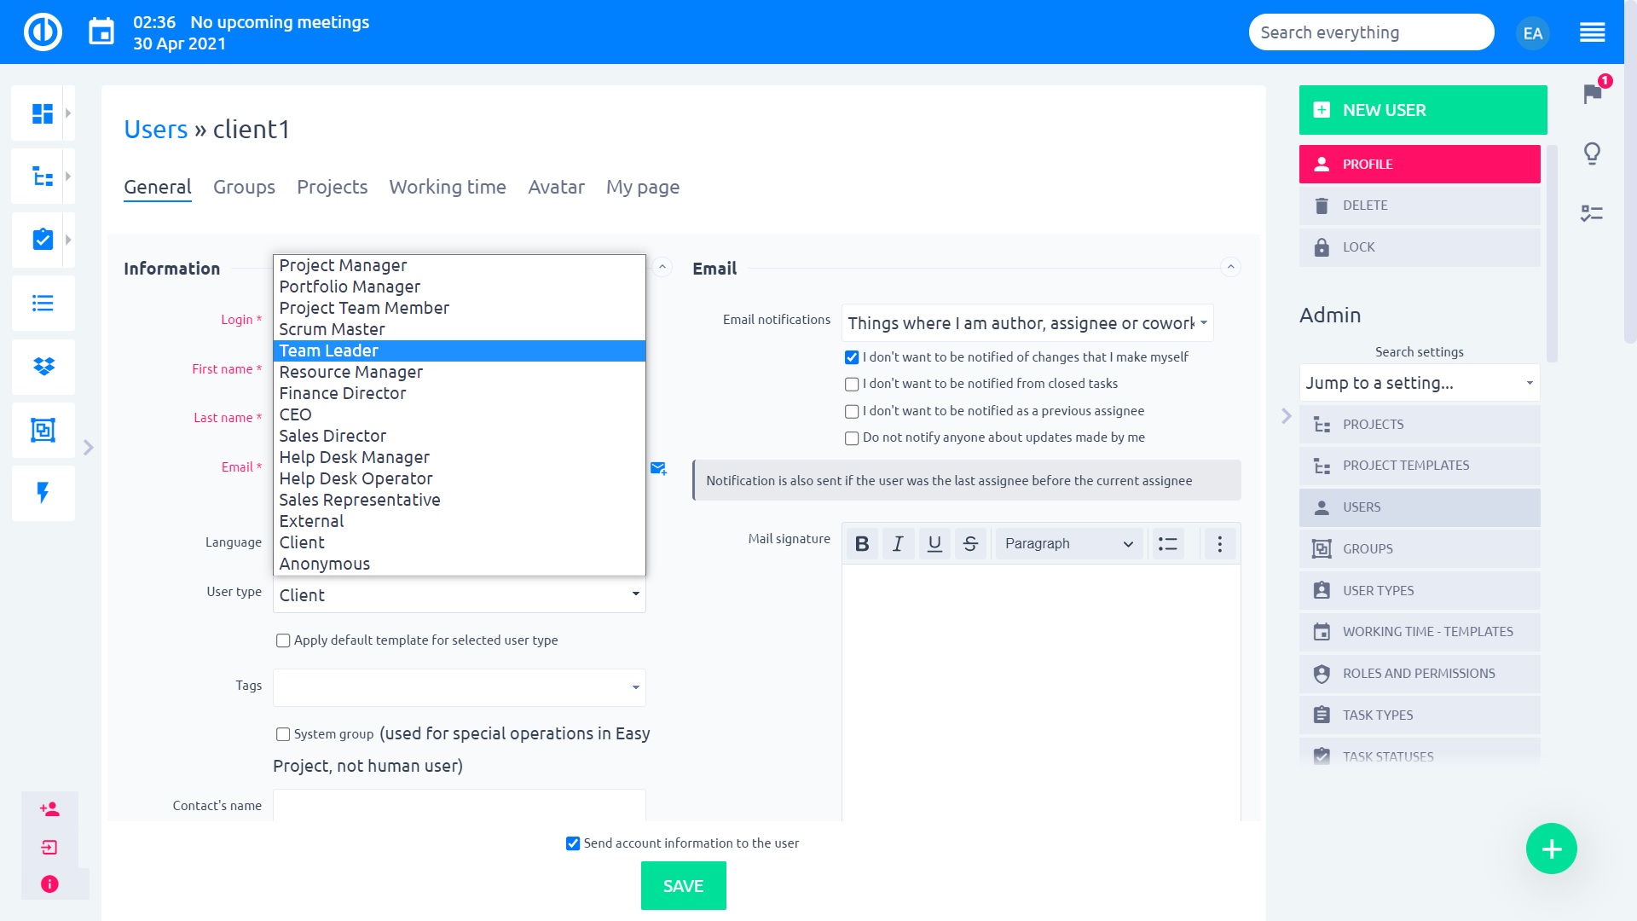Select 'Team Leader' from user type list

tap(329, 350)
